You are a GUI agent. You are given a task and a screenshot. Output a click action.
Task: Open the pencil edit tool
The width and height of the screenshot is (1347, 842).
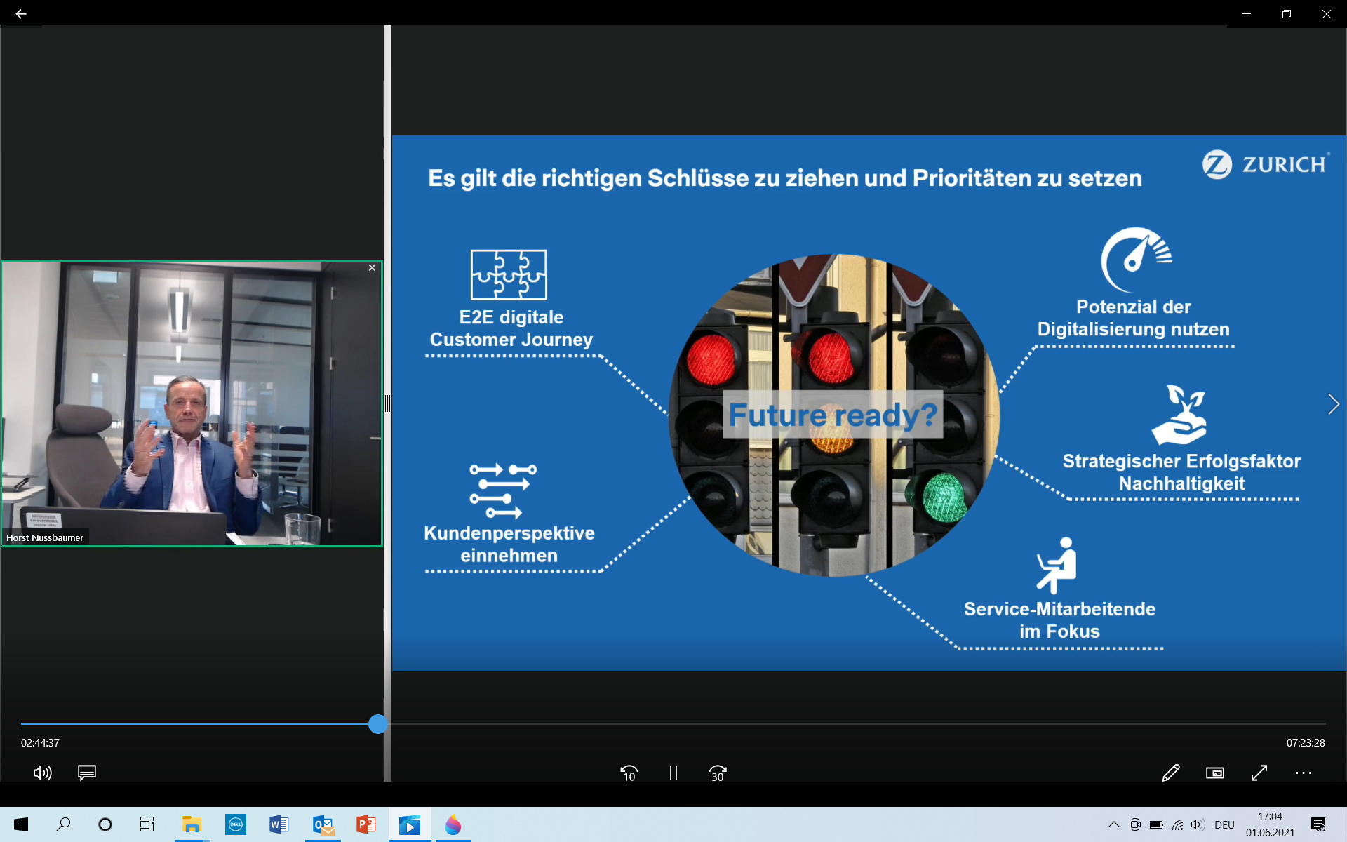[1170, 773]
